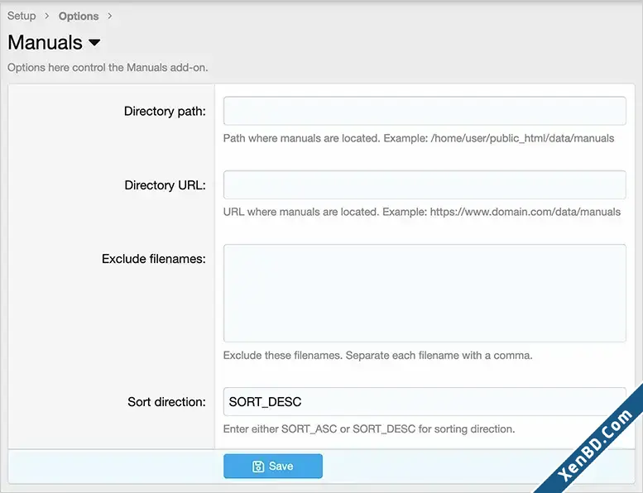Click the Manuals page heading
This screenshot has height=493, width=643.
46,43
